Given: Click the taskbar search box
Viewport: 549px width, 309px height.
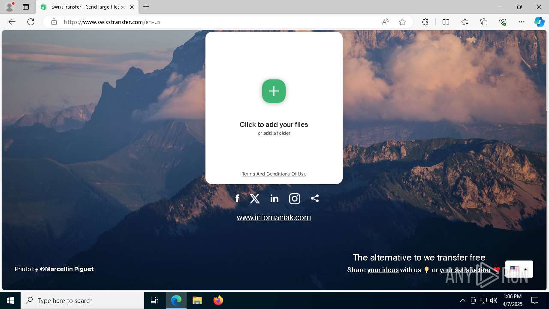Looking at the screenshot, I should 82,300.
